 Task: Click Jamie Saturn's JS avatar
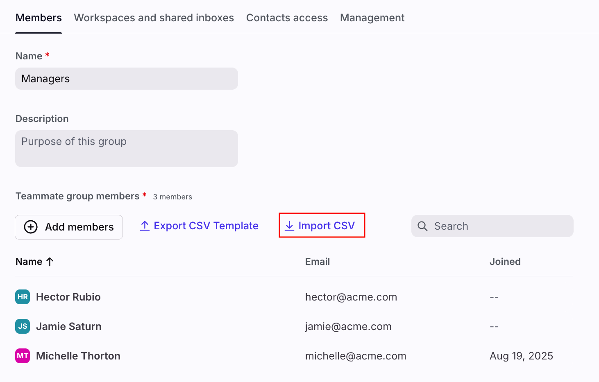coord(23,326)
